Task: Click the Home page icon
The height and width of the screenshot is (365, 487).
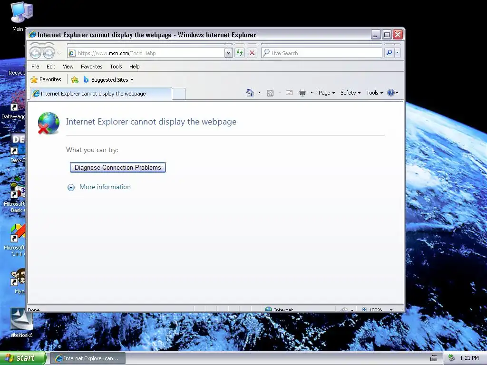Action: [x=250, y=93]
